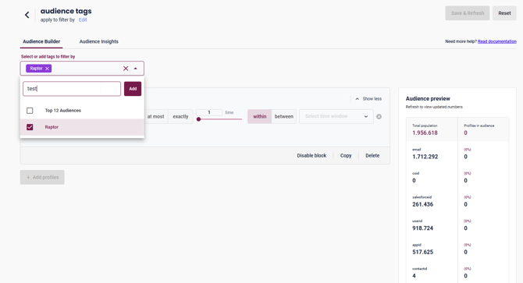Viewport: 523px width, 283px height.
Task: Click the userid count 918.724
Action: tap(422, 228)
